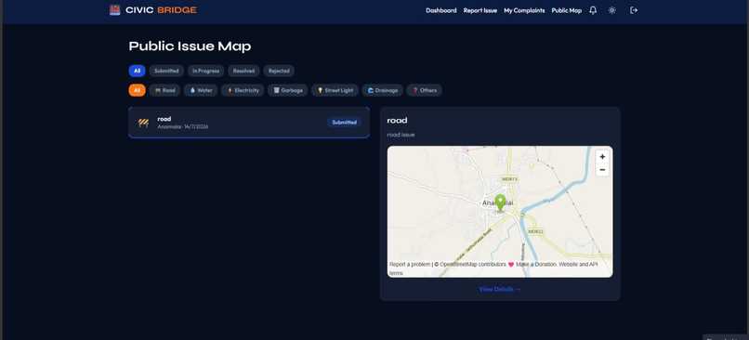
Task: Click the Public Issue Map heading
Action: (190, 46)
